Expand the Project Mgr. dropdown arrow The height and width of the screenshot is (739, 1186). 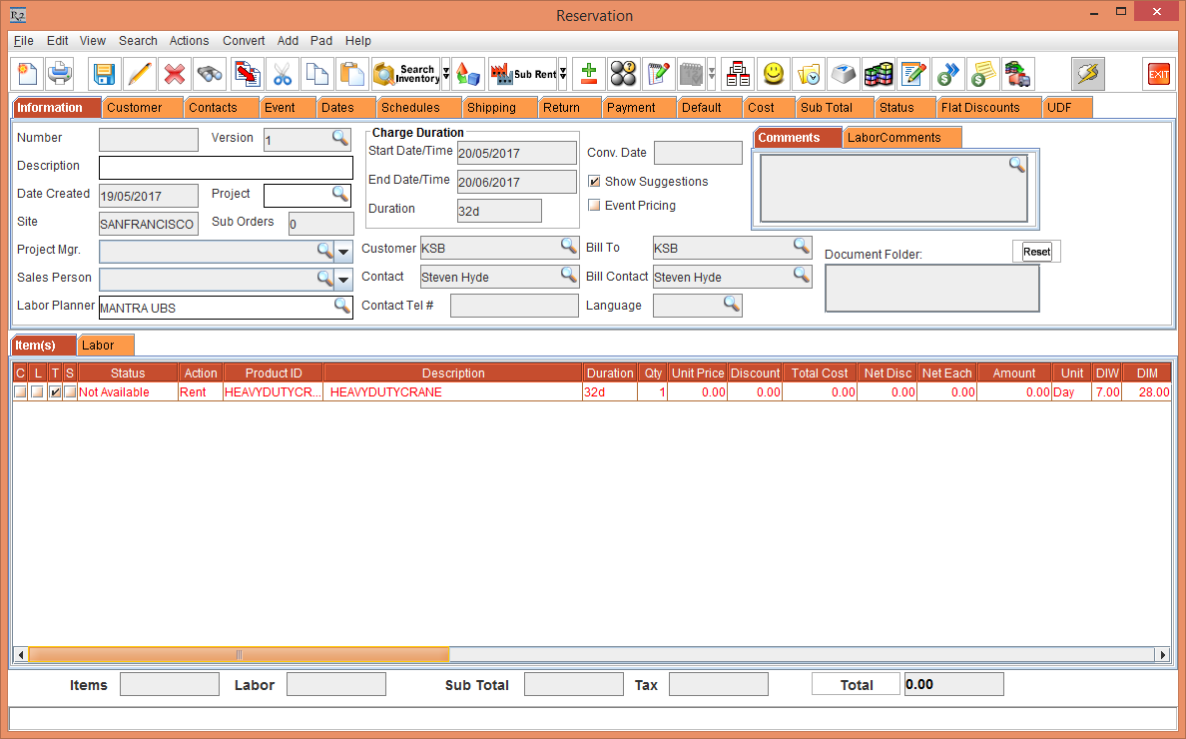[343, 251]
